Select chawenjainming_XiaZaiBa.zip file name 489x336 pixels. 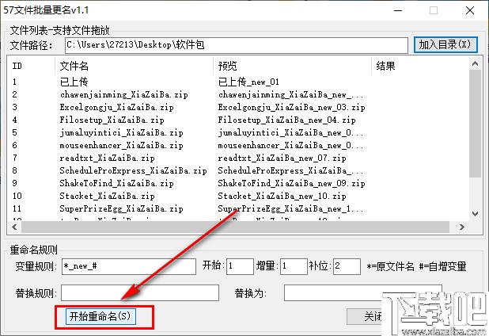123,94
